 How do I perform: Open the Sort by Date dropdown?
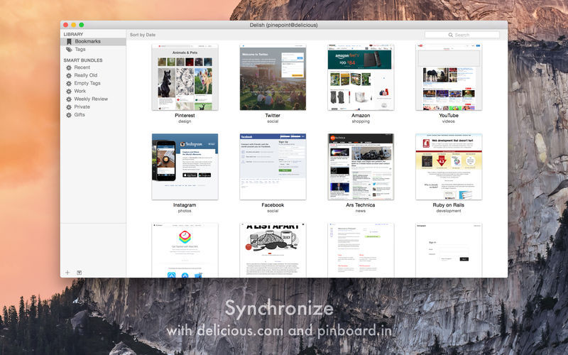(x=143, y=35)
